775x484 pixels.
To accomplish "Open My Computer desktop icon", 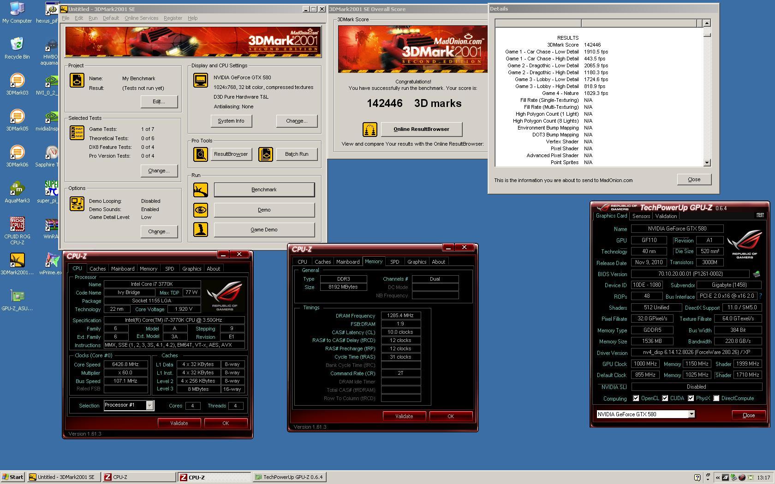I will (x=17, y=12).
